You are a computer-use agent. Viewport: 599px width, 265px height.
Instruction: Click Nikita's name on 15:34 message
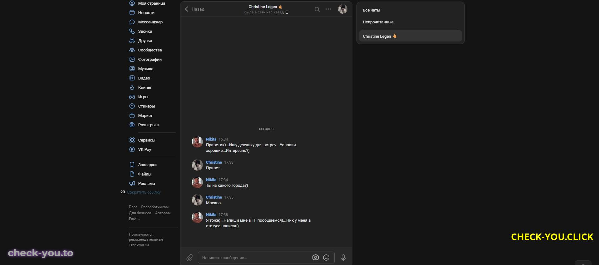[211, 139]
